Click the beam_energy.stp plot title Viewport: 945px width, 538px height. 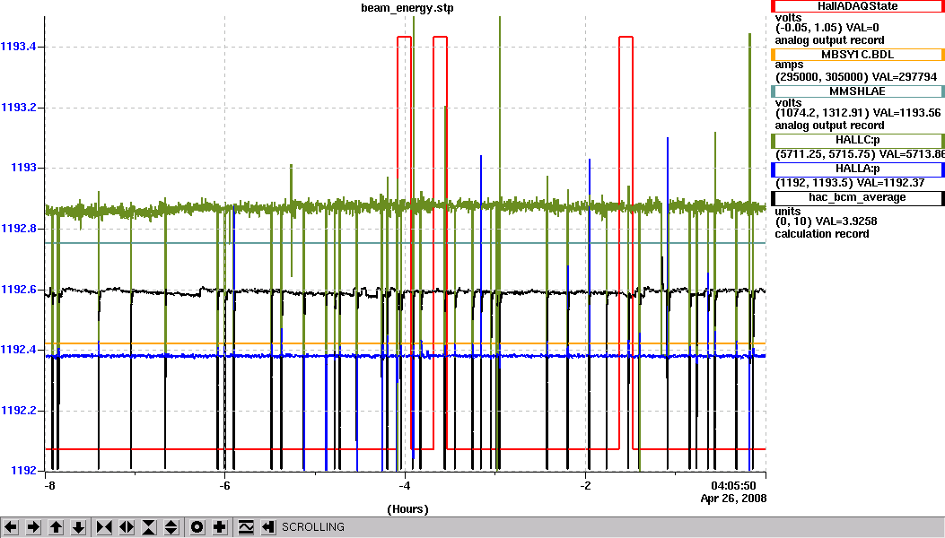tap(407, 8)
